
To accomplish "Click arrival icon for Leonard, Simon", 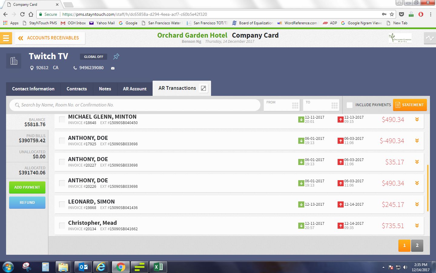I will [301, 204].
